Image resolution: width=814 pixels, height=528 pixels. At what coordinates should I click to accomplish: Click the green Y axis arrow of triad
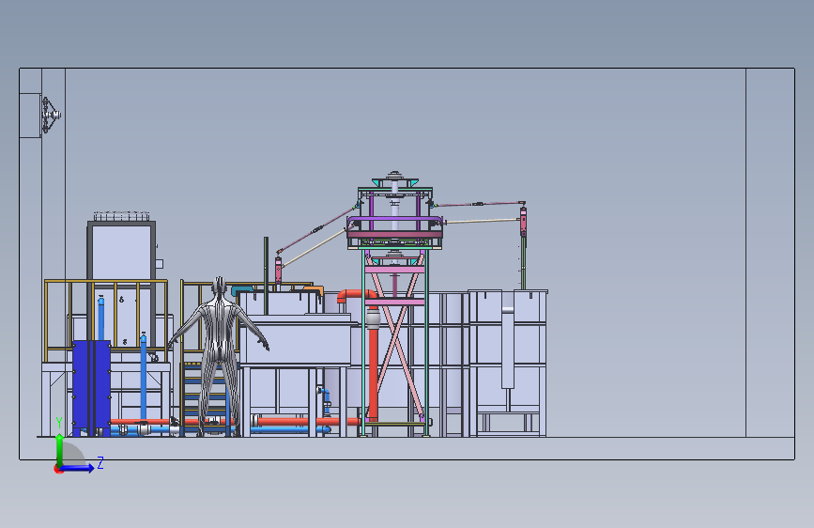point(60,449)
